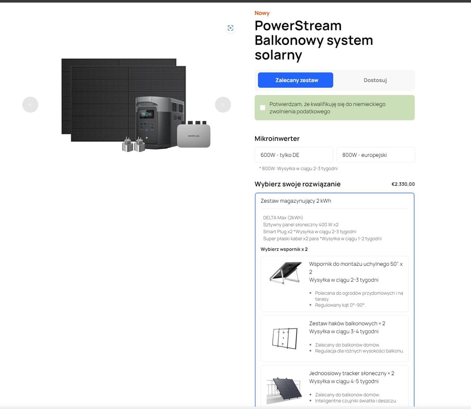
Task: Switch to the Zalecany zestaw tab
Action: point(295,80)
